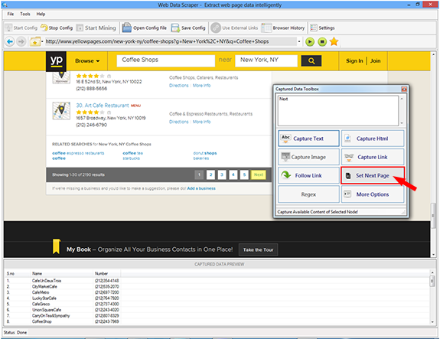
Task: Click Capture Link button
Action: (373, 157)
